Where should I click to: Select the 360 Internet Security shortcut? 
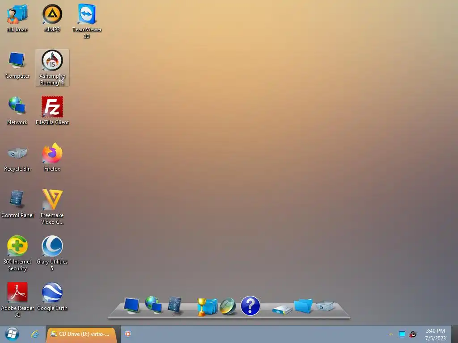[17, 254]
